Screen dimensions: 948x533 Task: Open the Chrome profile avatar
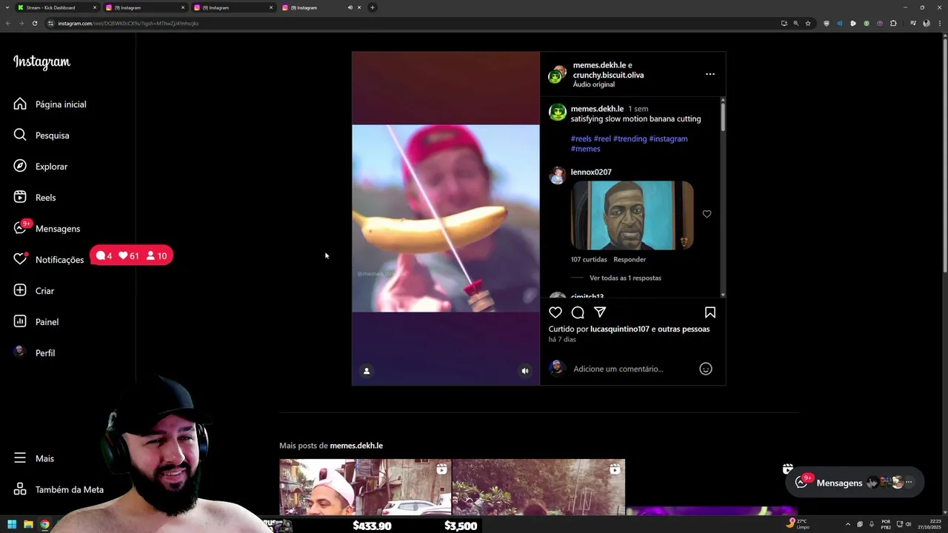[927, 23]
